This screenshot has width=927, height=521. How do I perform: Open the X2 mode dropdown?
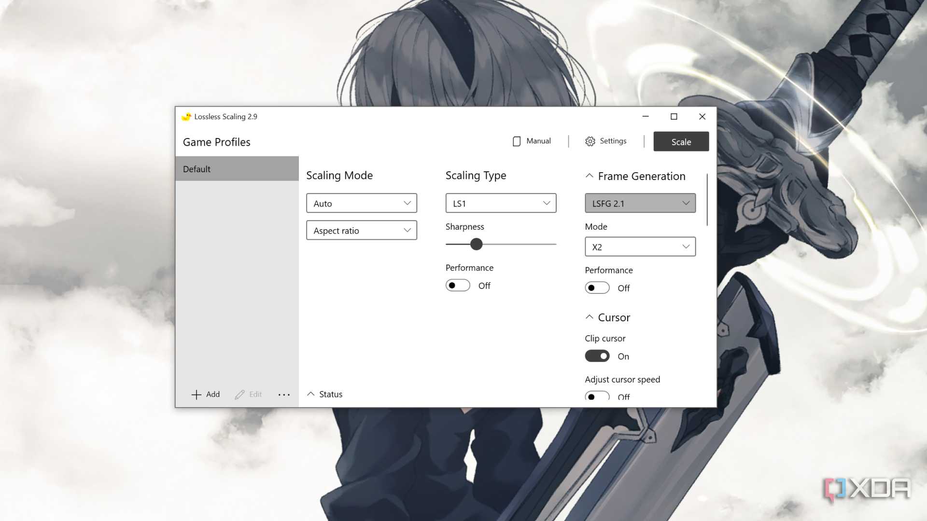coord(640,247)
